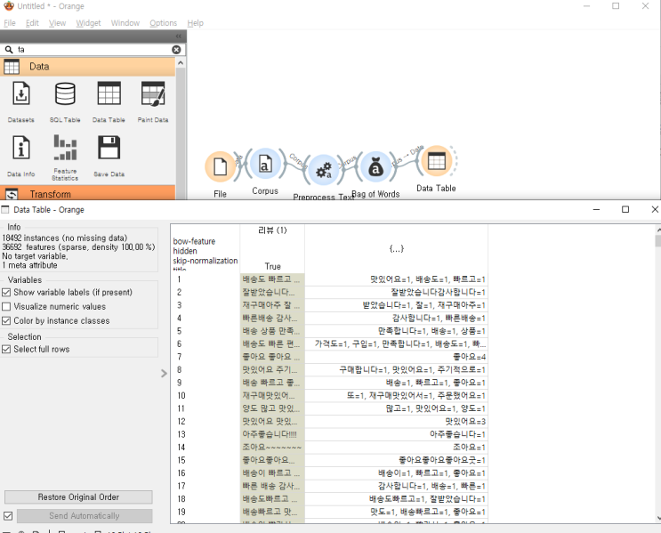
Task: Select row 14 with 조아요=1
Action: pos(396,447)
